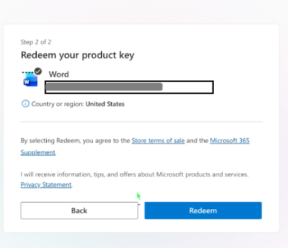Screen dimensions: 288x248
Task: Click the blue Redeem button
Action: click(203, 210)
